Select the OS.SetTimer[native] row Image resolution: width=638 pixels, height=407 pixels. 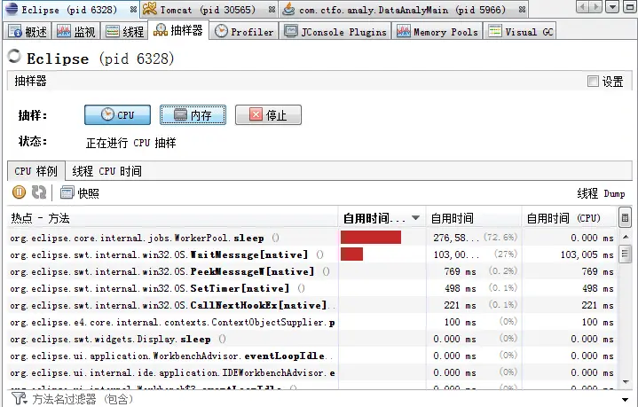(312, 289)
